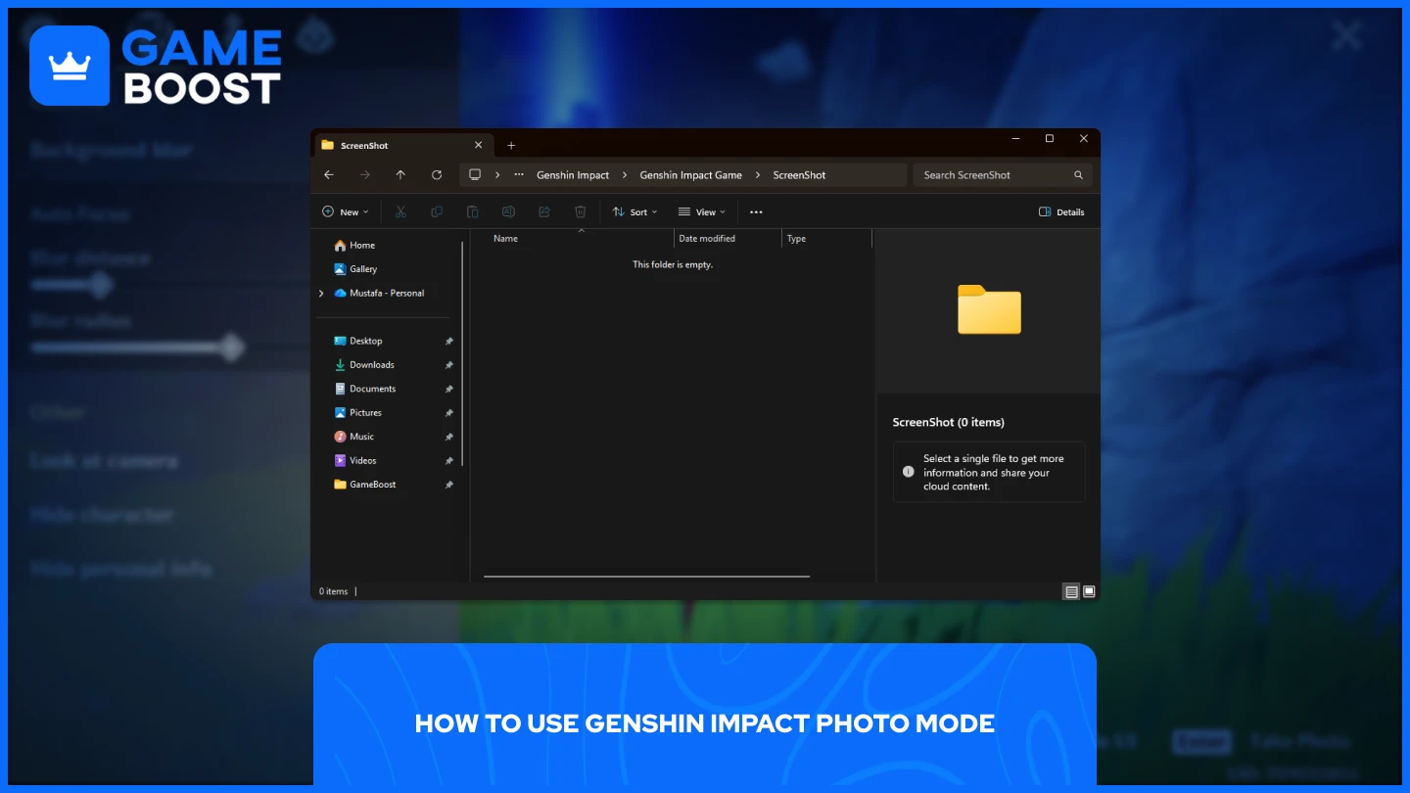
Task: Click the Delete trash icon in toolbar
Action: 580,211
